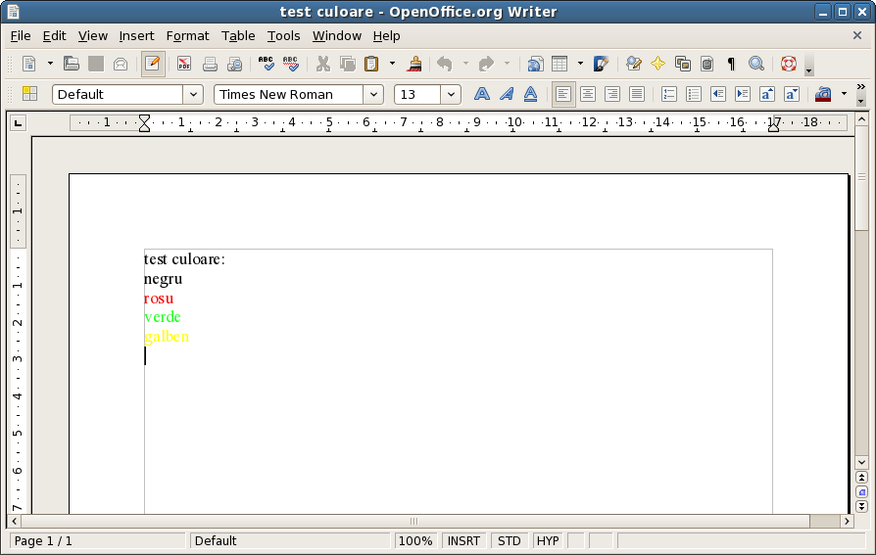876x555 pixels.
Task: Toggle Edit File mode button
Action: tap(153, 64)
